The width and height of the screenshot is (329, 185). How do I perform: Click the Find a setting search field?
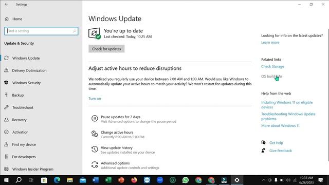(41, 31)
